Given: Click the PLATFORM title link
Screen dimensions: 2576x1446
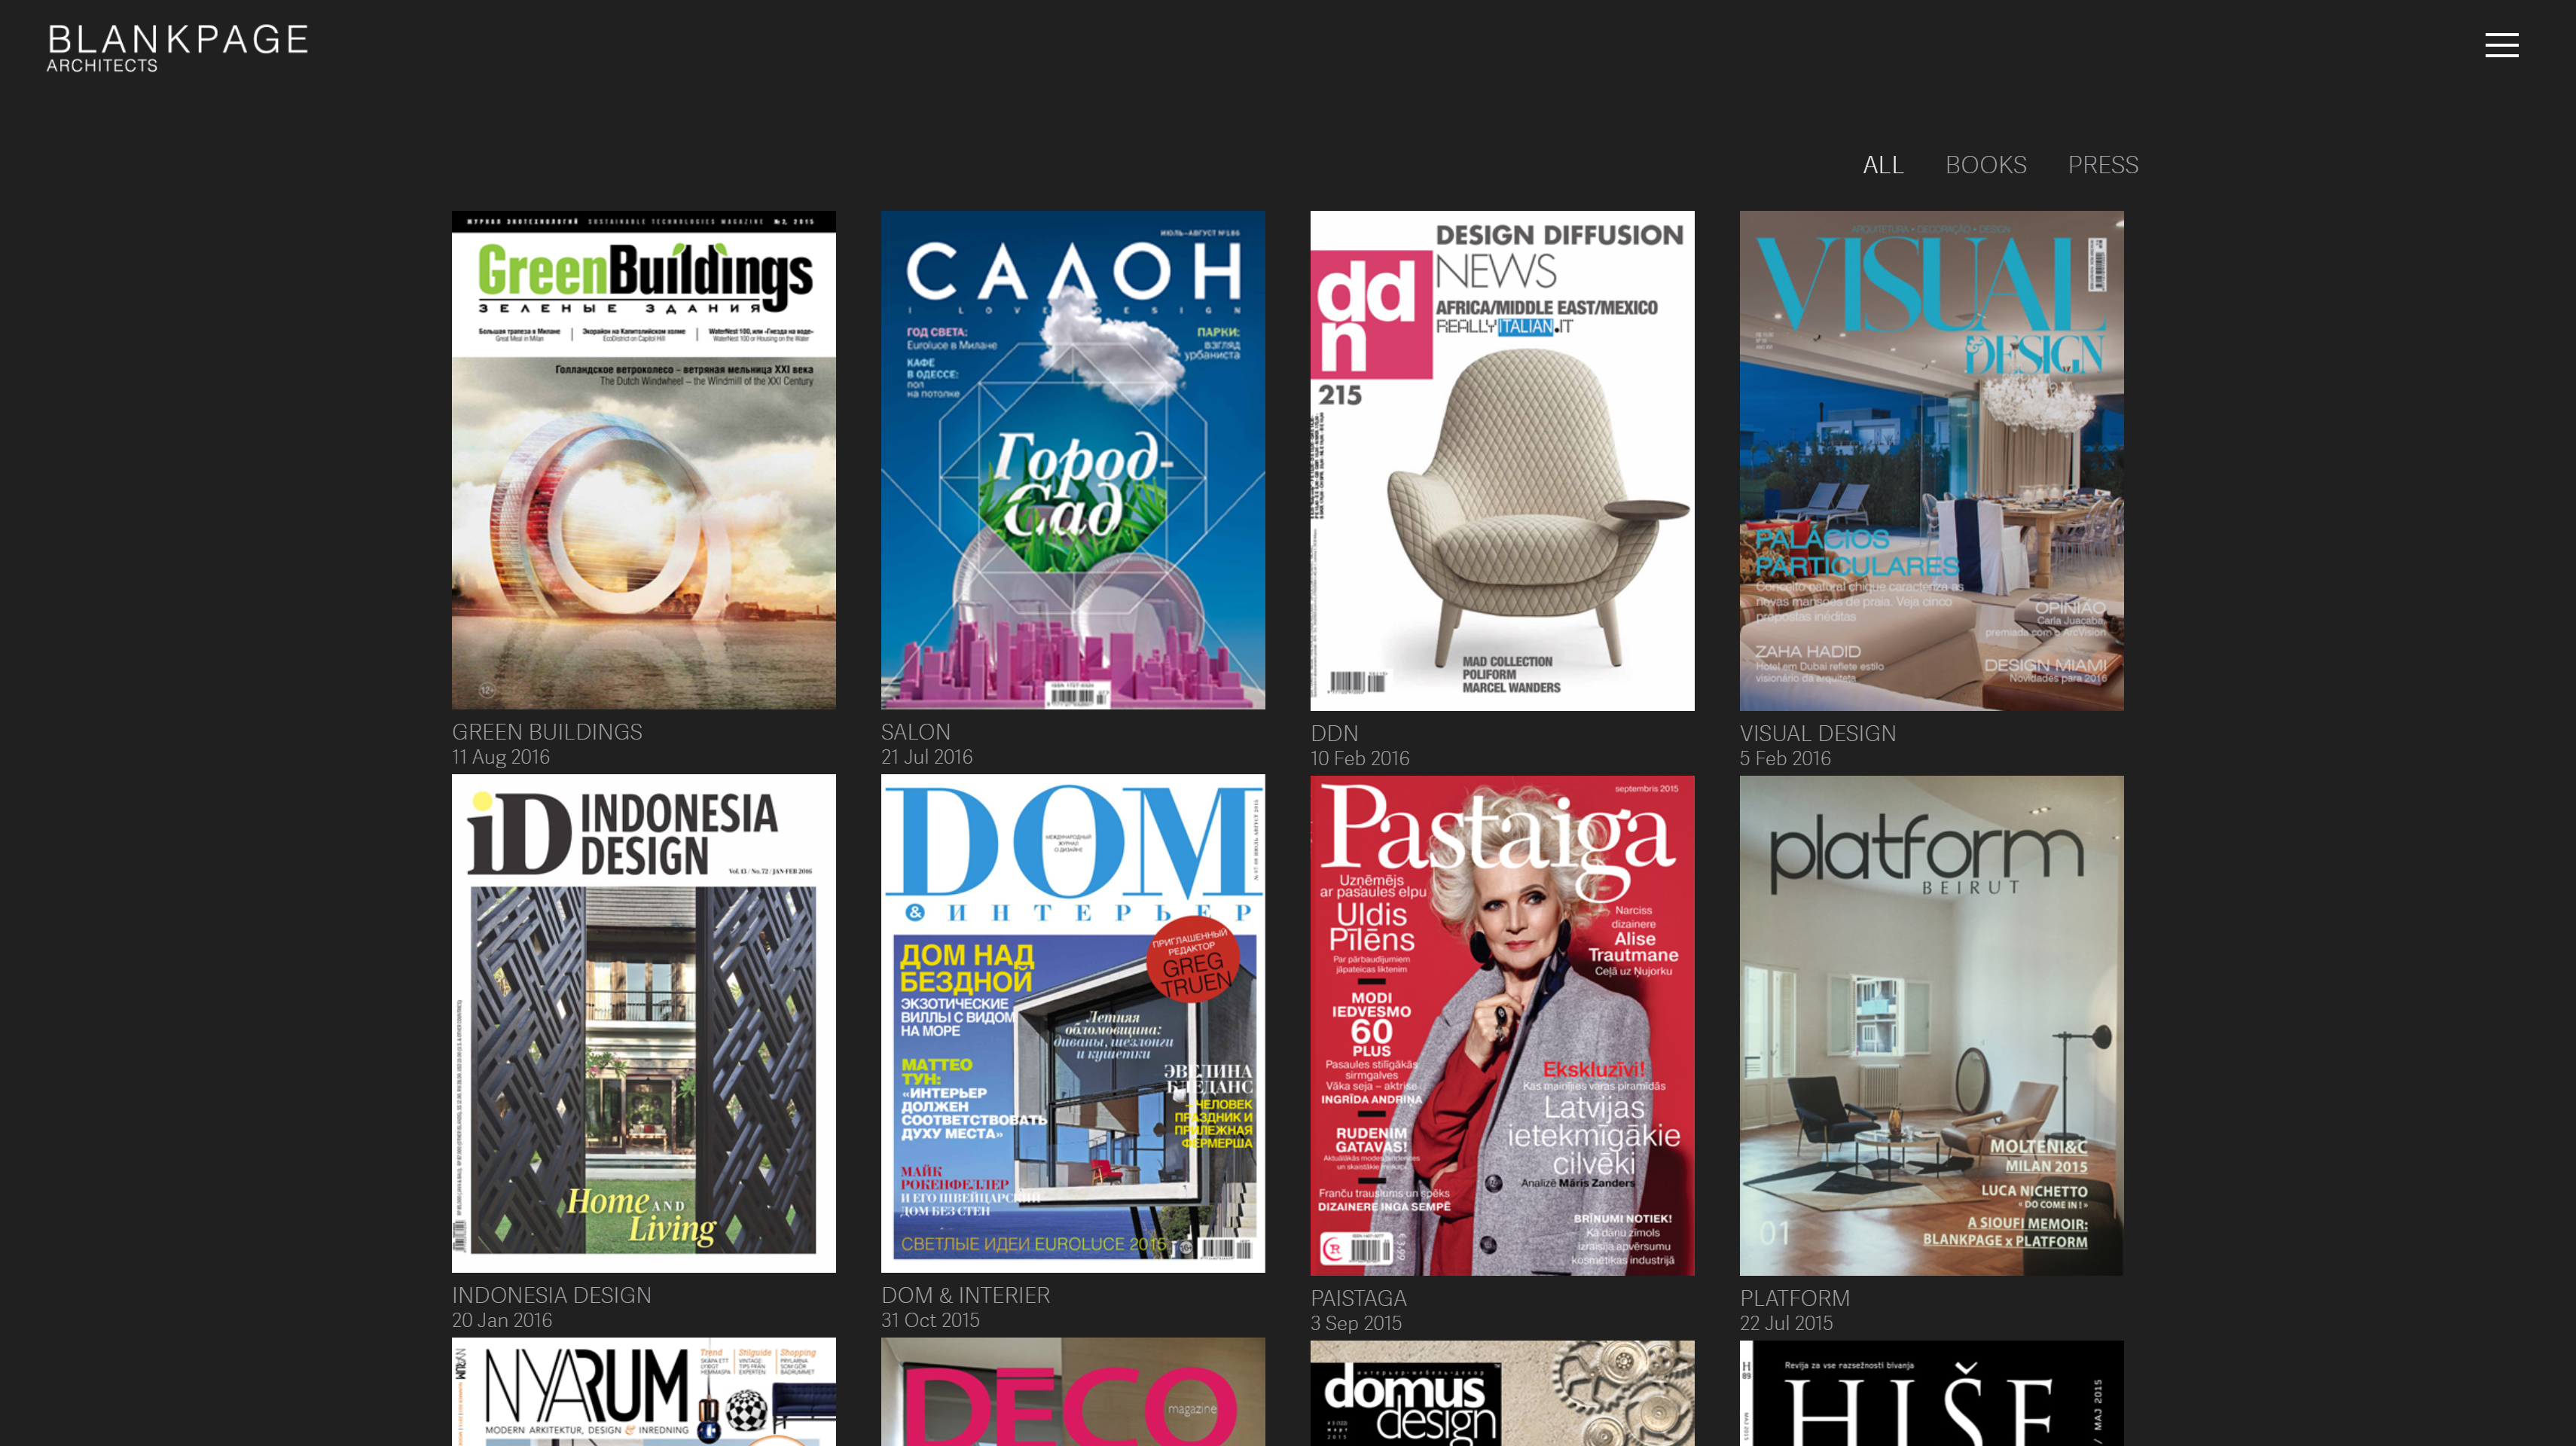Looking at the screenshot, I should (1794, 1298).
